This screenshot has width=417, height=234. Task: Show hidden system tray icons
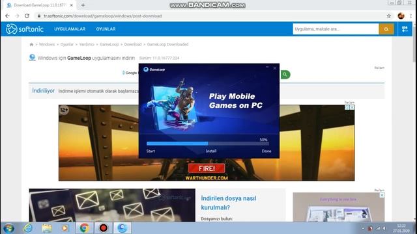click(363, 228)
